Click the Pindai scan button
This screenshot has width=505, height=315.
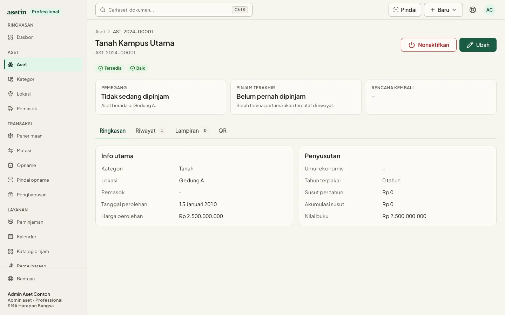click(x=405, y=10)
